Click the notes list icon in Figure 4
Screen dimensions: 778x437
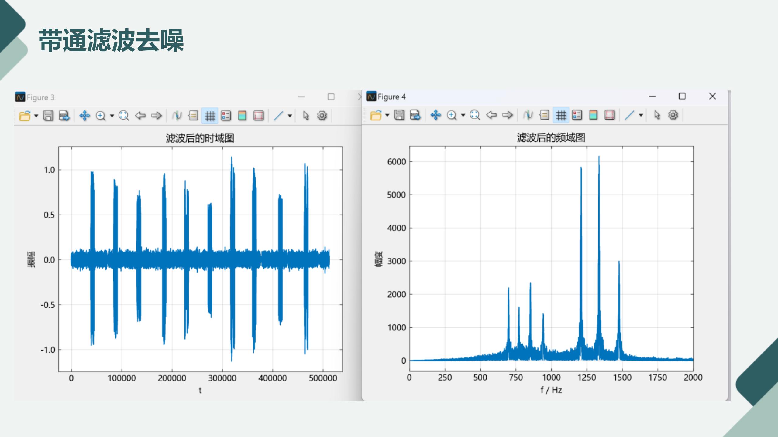544,115
